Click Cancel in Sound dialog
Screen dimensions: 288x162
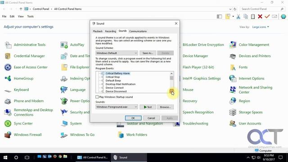(x=151, y=118)
